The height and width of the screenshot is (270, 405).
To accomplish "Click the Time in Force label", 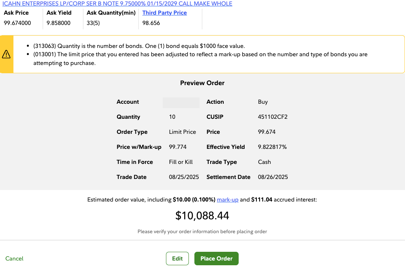I will coord(135,162).
